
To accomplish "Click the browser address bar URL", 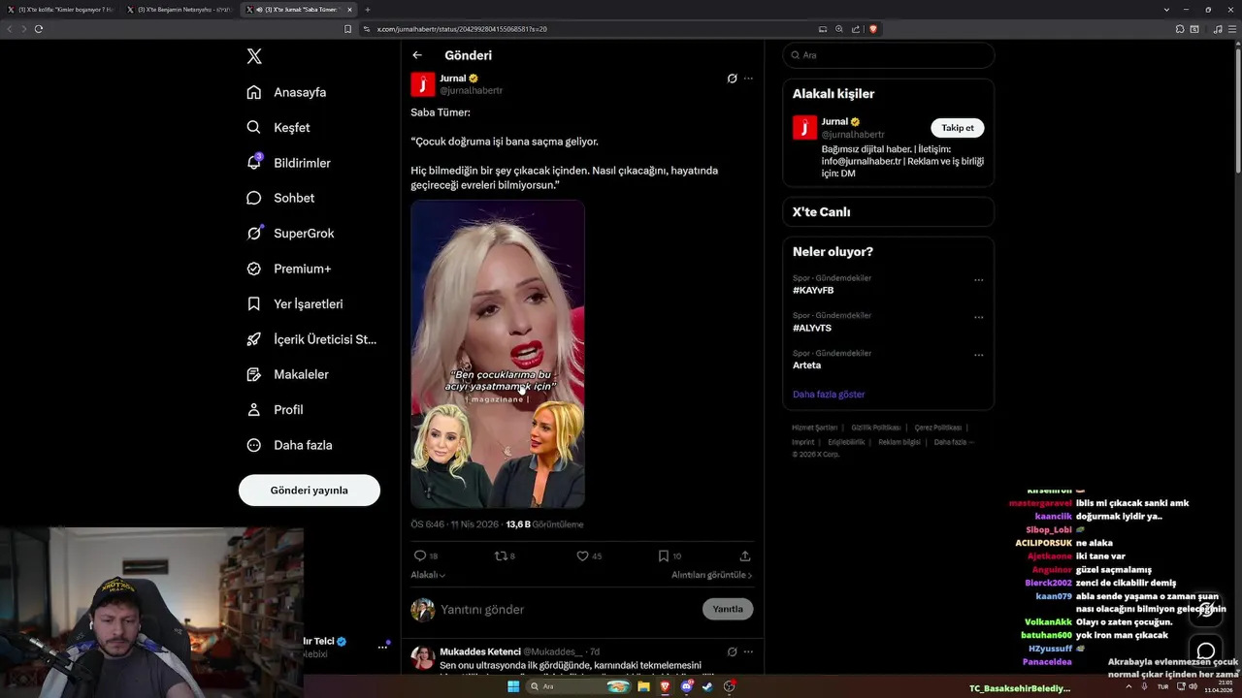I will point(462,29).
